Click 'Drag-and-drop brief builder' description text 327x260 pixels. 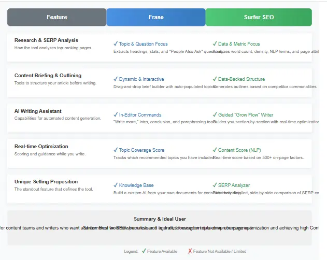pyautogui.click(x=164, y=86)
